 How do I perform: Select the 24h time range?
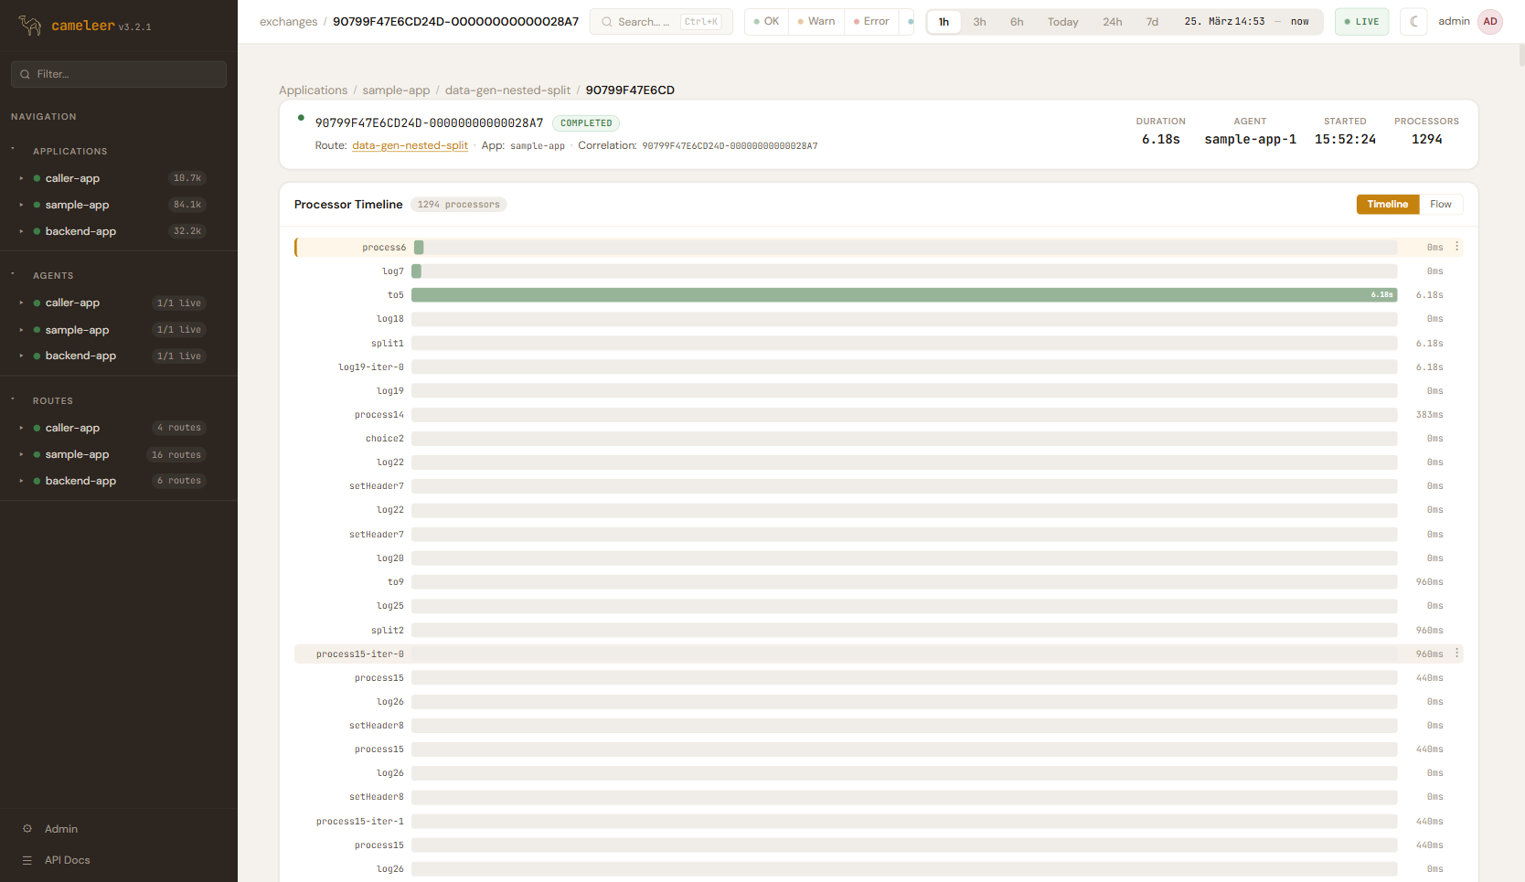point(1112,22)
